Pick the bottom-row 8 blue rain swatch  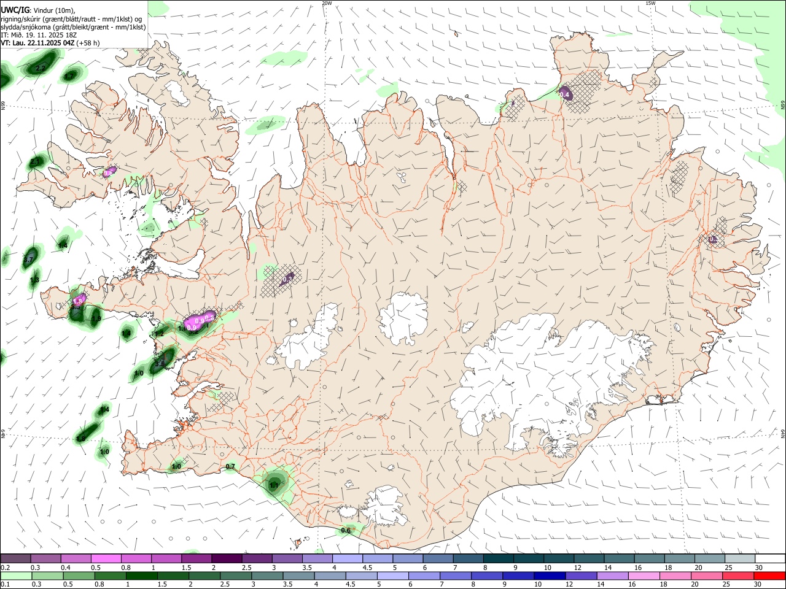pyautogui.click(x=486, y=576)
